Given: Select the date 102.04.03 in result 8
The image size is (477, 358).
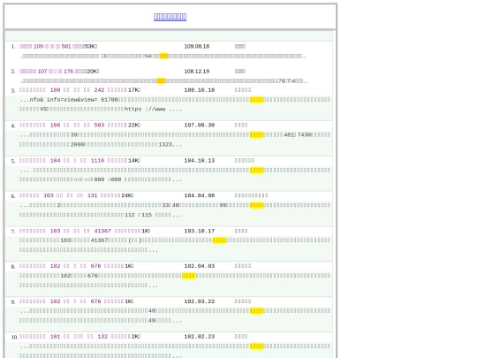Looking at the screenshot, I should [200, 266].
